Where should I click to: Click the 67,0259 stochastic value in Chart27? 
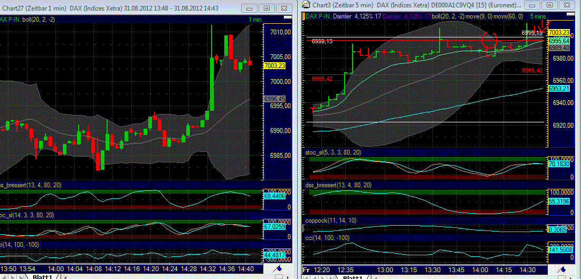[273, 226]
